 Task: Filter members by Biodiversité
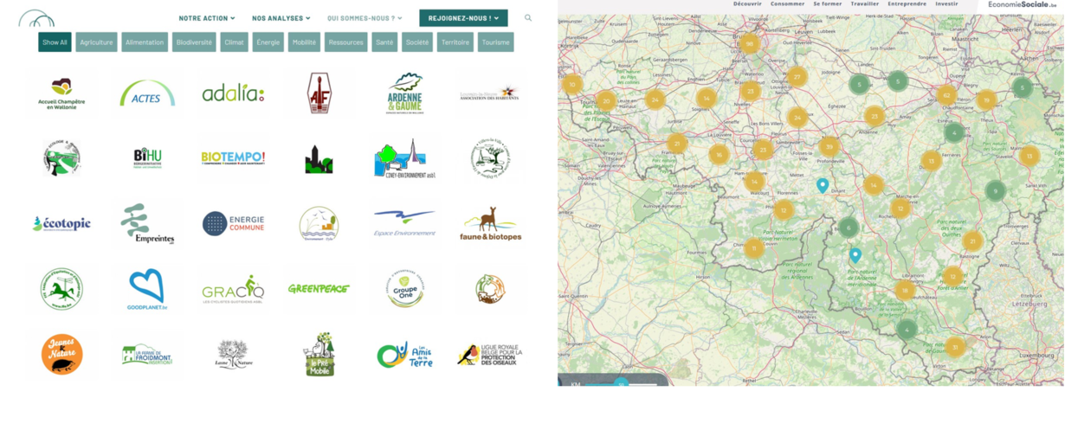point(194,42)
